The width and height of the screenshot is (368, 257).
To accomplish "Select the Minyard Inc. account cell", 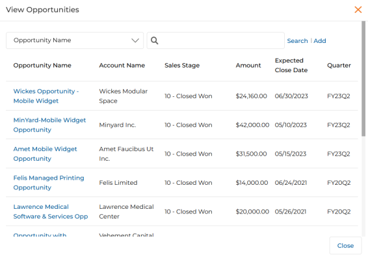I will (x=117, y=125).
